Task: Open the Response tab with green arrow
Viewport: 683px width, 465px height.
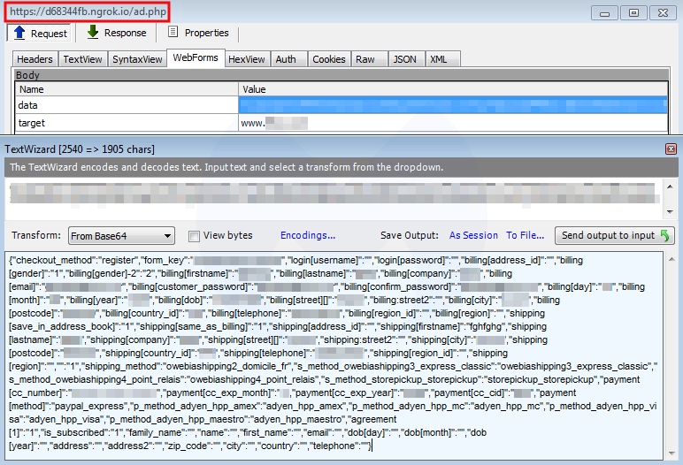Action: click(x=116, y=34)
